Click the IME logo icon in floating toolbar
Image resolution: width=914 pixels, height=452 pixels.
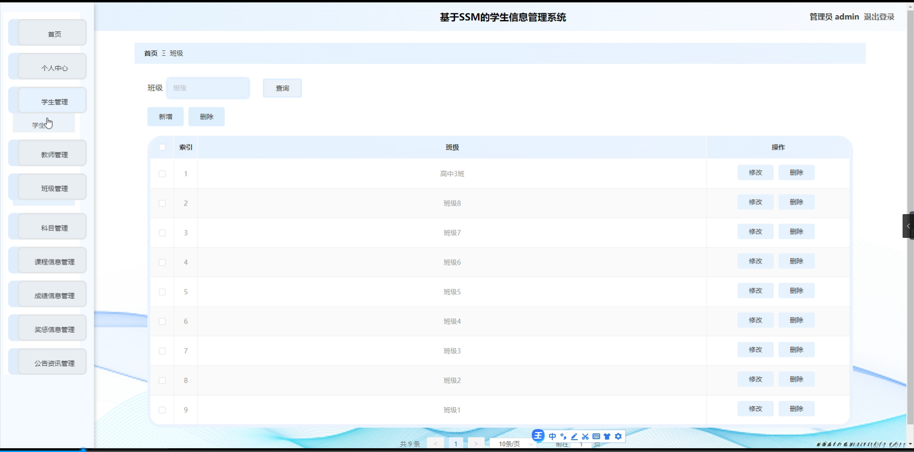point(538,436)
